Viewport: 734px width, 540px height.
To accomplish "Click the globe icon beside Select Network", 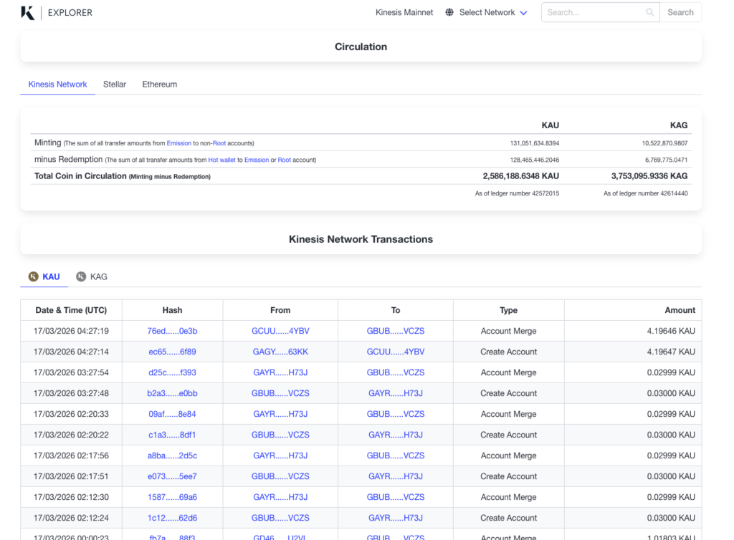I will pos(449,13).
